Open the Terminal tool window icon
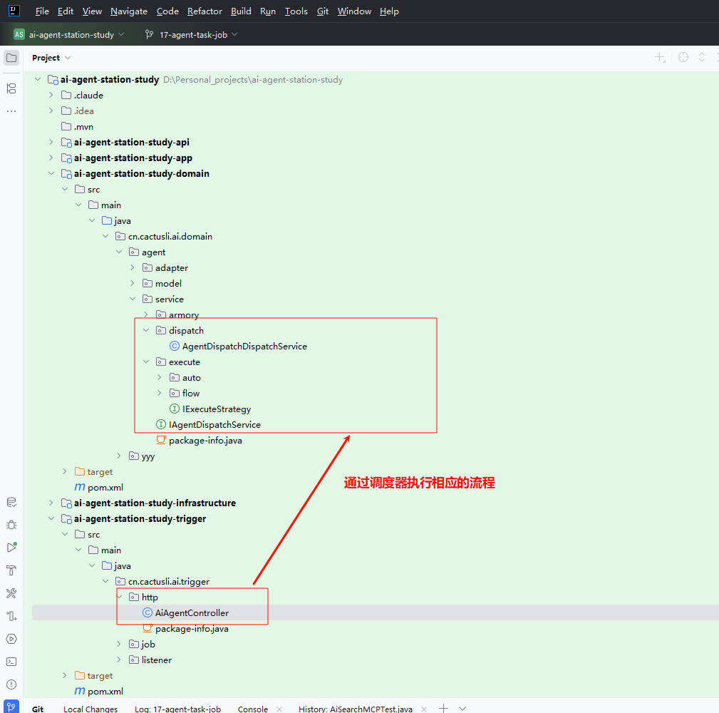 (x=11, y=662)
